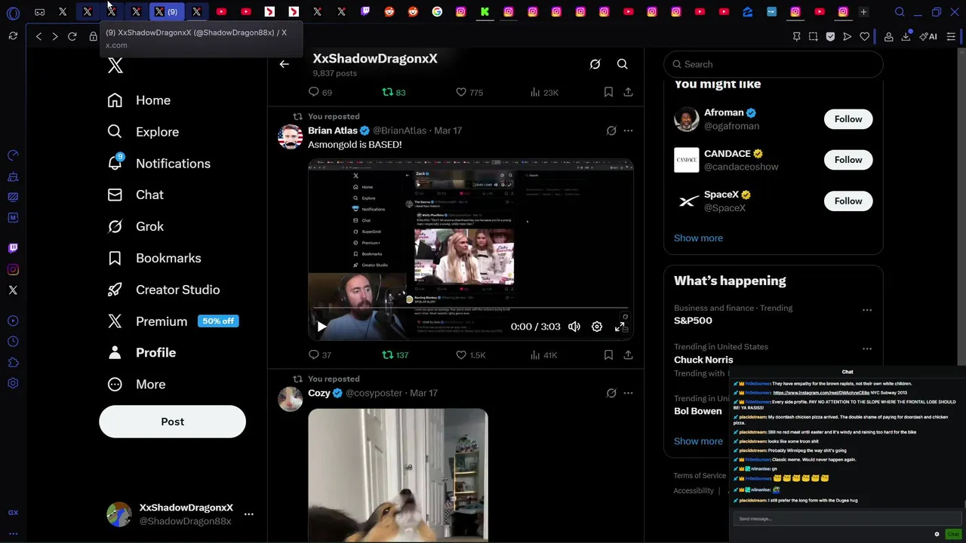Bookmark the post with 23K views
The width and height of the screenshot is (966, 543).
click(x=608, y=92)
